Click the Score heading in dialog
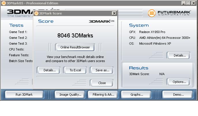Screen dimensions: 198x116 (x=46, y=21)
